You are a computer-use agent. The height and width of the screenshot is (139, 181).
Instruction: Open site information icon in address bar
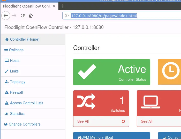point(67,16)
